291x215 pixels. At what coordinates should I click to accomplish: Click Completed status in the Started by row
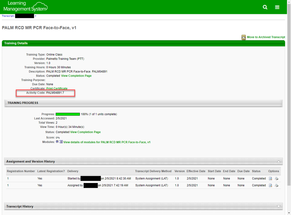pos(259,178)
